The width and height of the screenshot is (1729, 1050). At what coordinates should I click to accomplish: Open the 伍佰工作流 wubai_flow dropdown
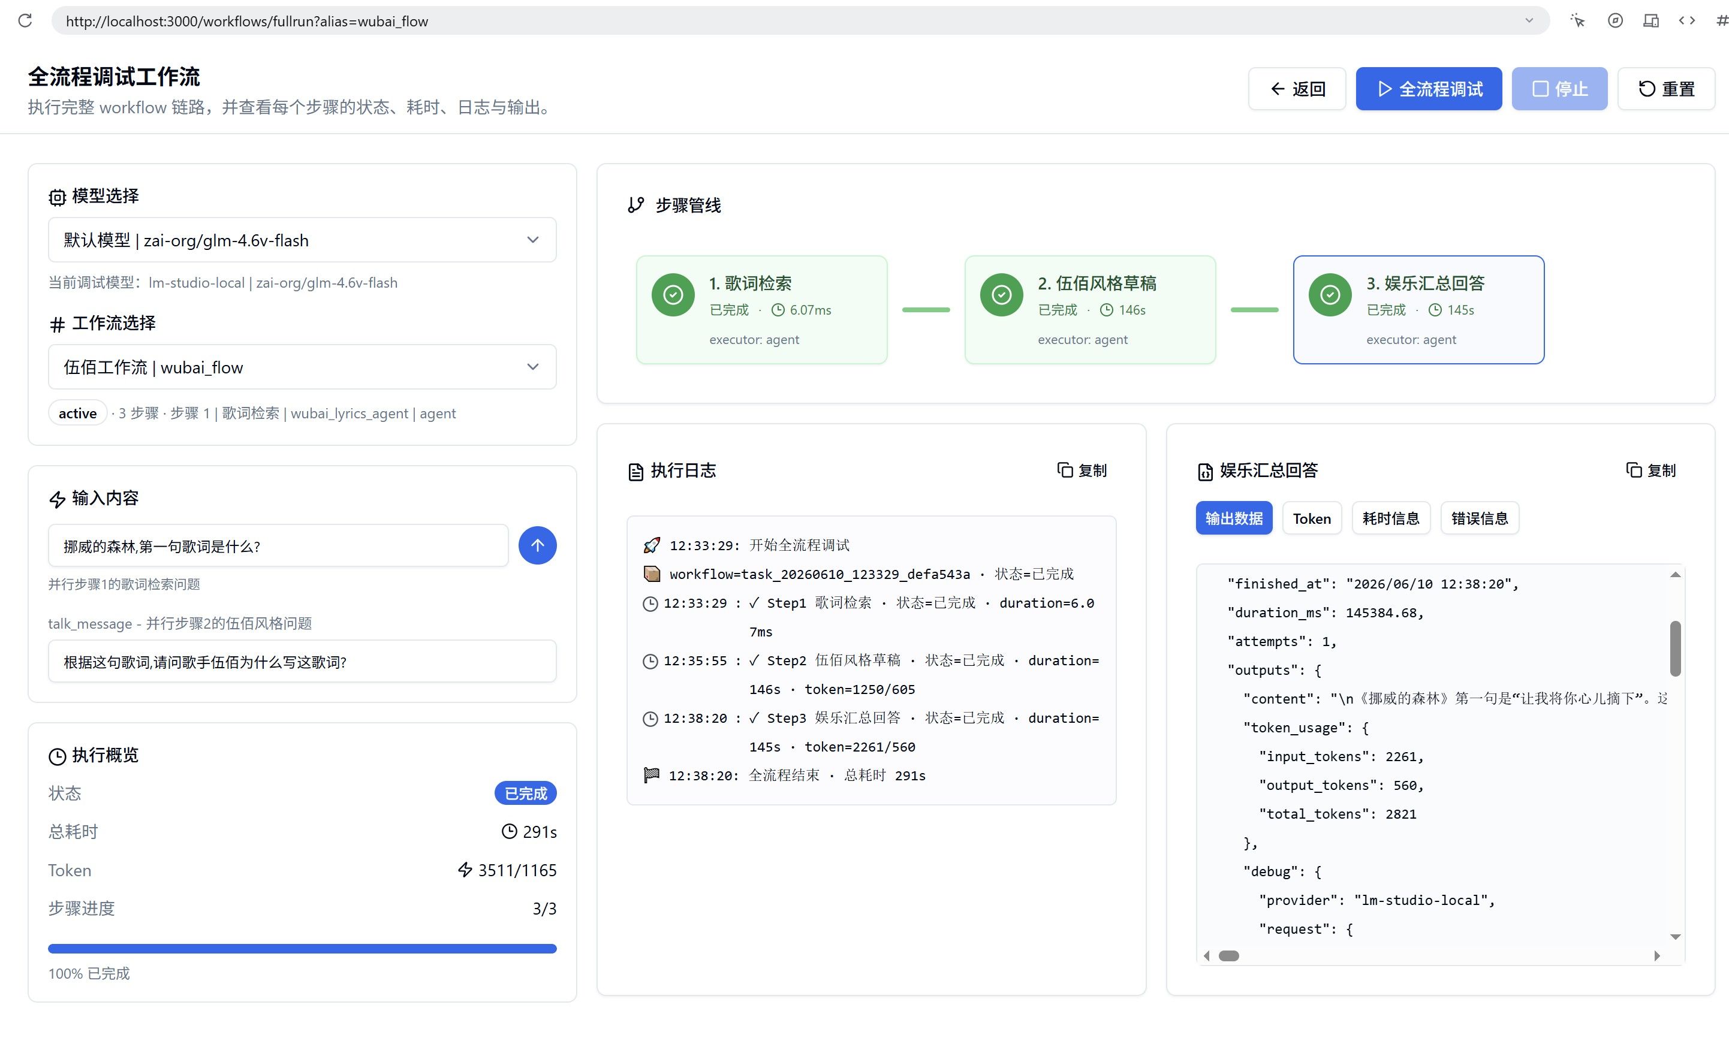point(302,367)
